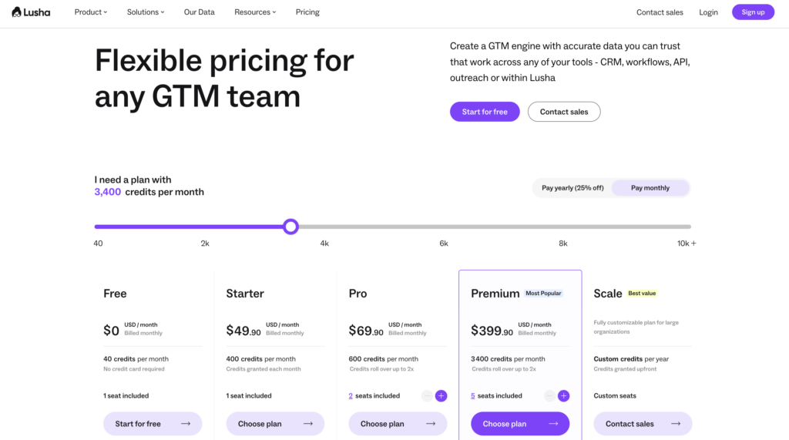Click arrow icon on Scale Contact sales button
This screenshot has width=789, height=440.
[x=676, y=424]
